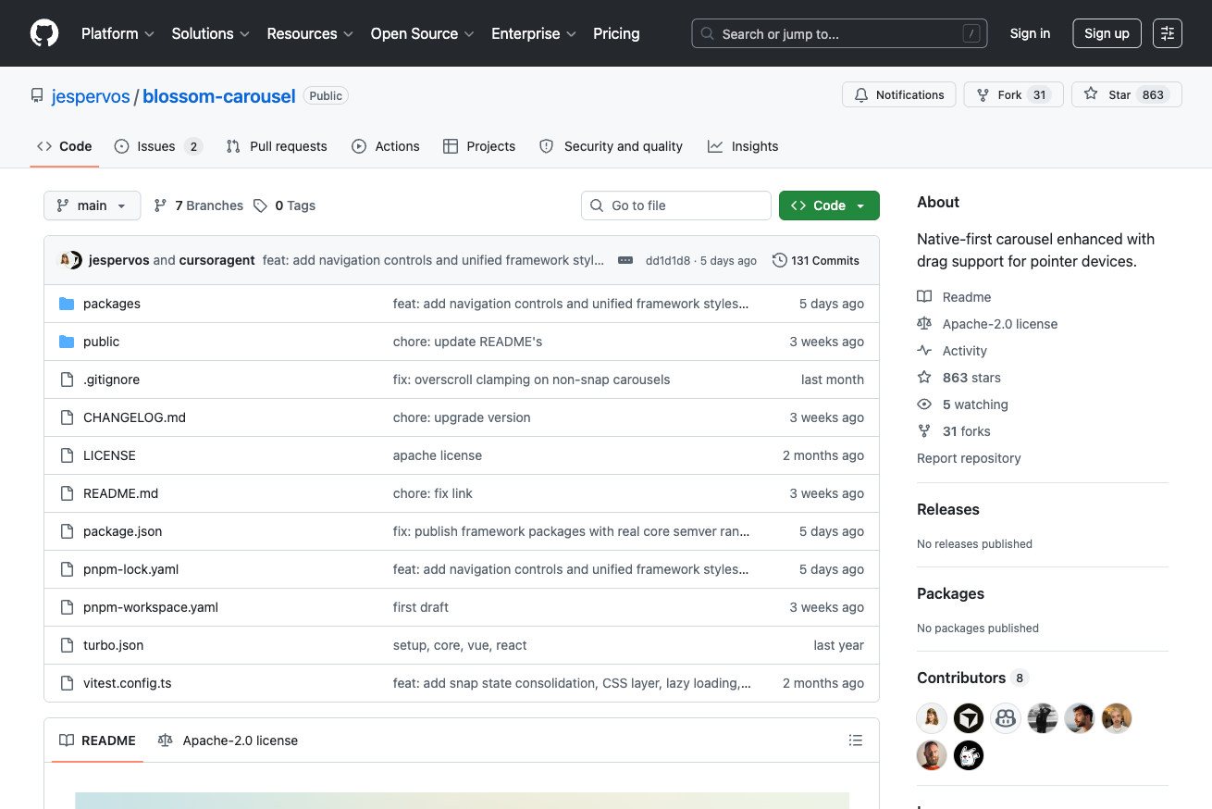
Task: Click the first contributor avatar
Action: coord(932,718)
